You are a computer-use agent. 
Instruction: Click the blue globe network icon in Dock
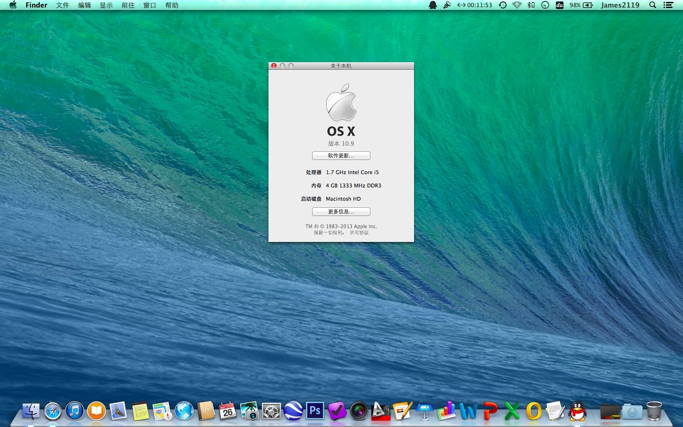click(x=184, y=411)
